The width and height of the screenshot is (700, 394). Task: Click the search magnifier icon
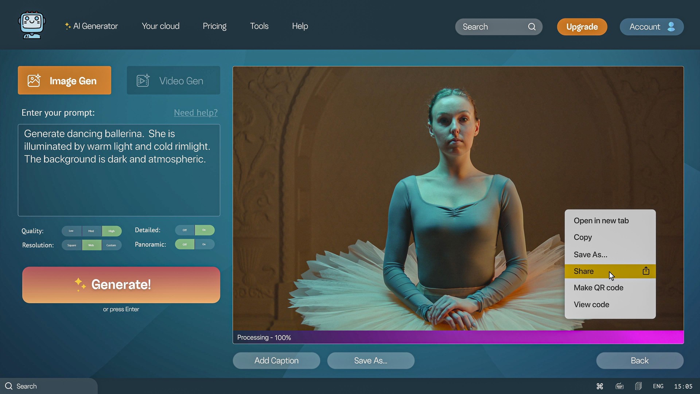pyautogui.click(x=532, y=27)
